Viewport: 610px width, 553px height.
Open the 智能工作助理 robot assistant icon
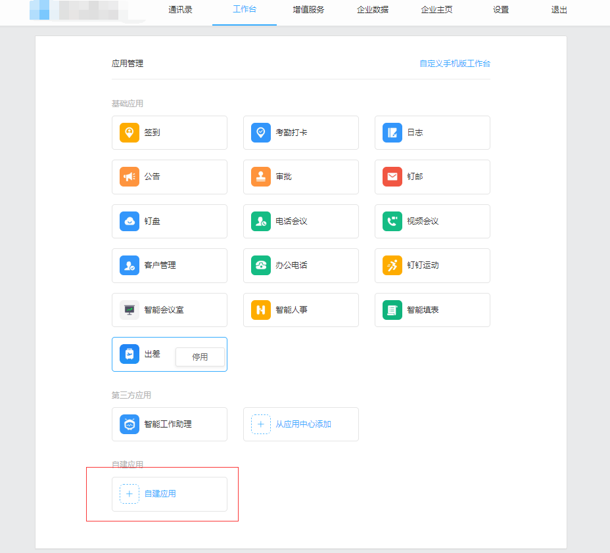click(129, 424)
